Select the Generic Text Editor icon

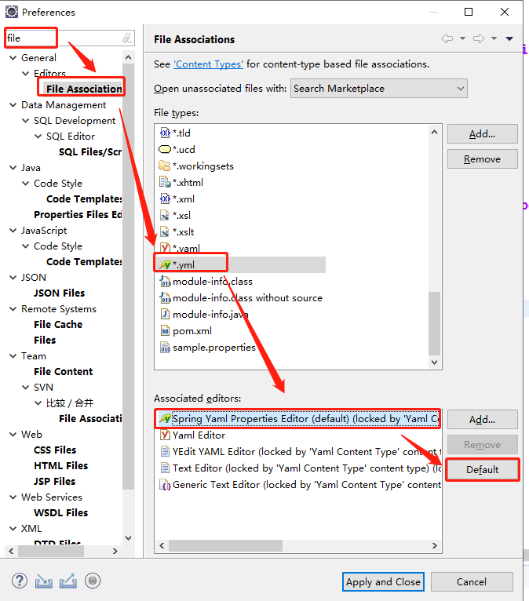[x=165, y=485]
